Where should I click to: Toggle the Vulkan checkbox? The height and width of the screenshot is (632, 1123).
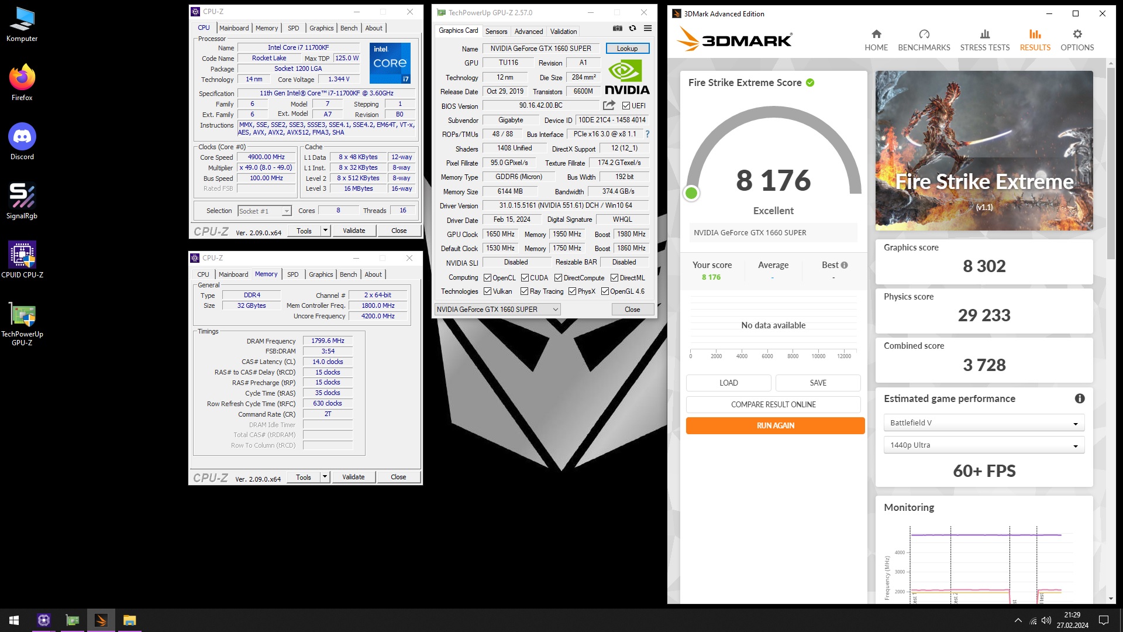pyautogui.click(x=487, y=291)
